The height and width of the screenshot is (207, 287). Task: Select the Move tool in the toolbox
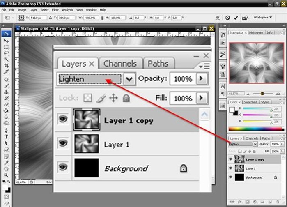coord(6,41)
